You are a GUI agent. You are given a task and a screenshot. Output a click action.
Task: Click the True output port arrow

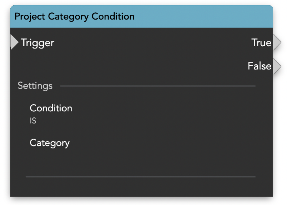click(277, 43)
